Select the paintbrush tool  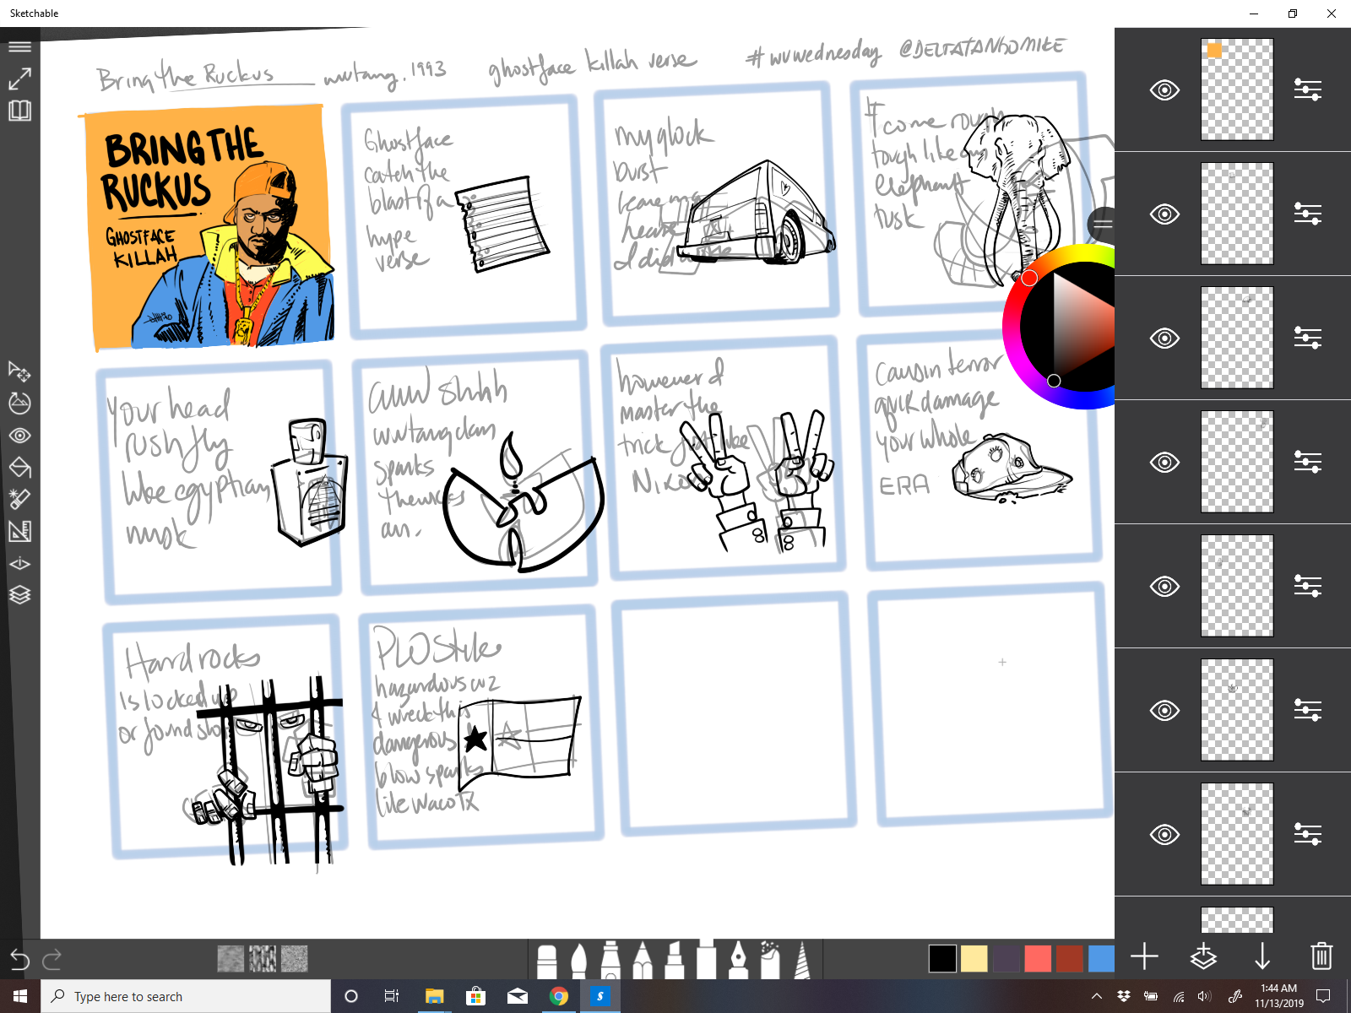point(578,962)
